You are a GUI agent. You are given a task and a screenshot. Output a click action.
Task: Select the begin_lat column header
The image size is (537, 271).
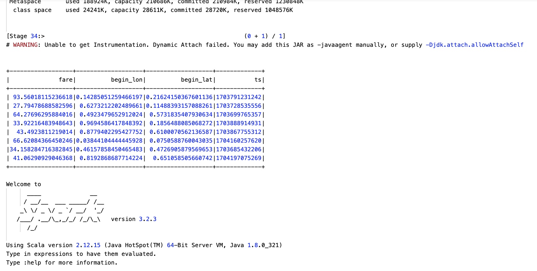[x=197, y=80]
